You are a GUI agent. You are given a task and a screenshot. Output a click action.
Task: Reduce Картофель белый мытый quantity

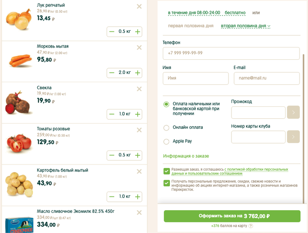[x=112, y=197]
